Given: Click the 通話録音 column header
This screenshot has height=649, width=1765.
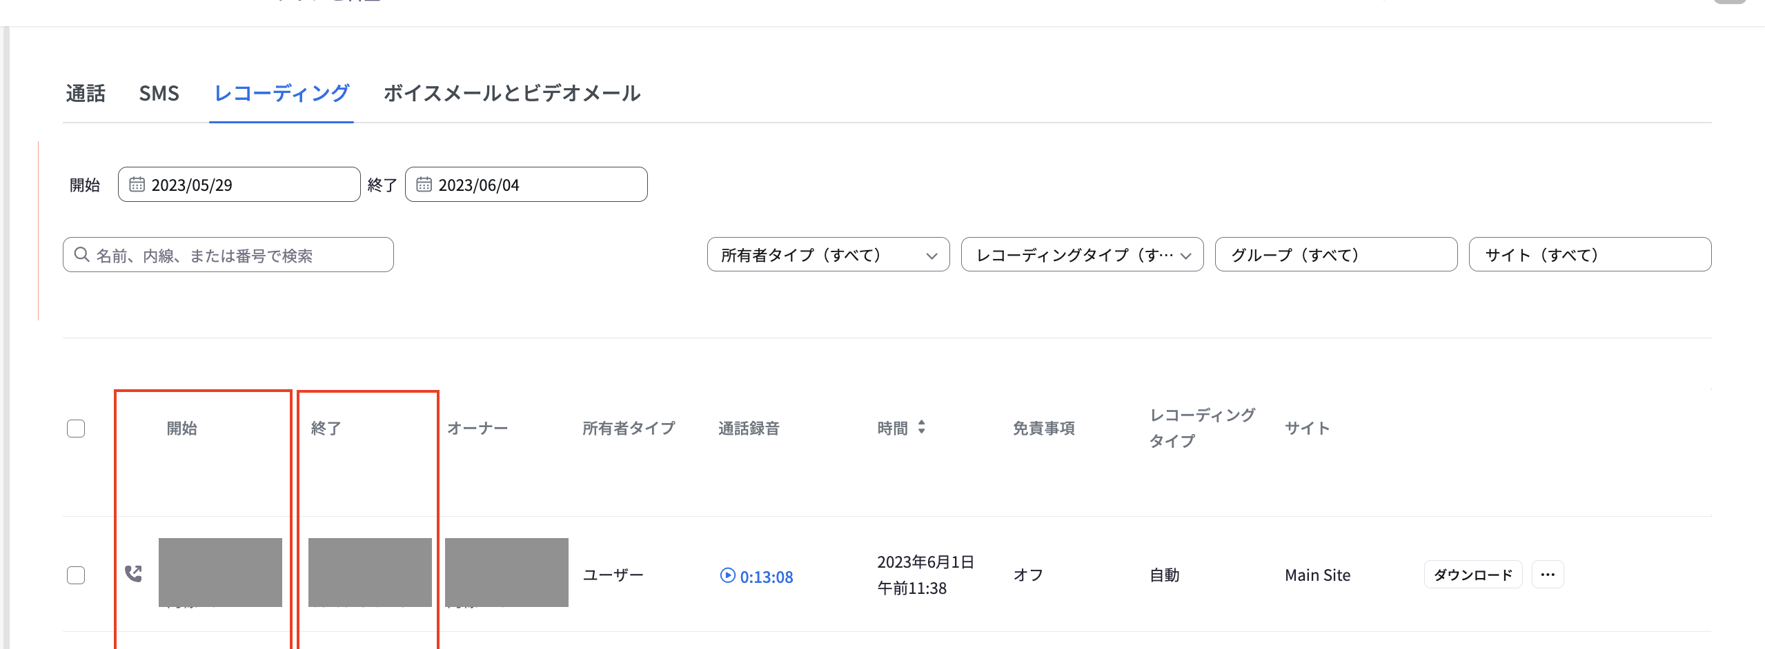Looking at the screenshot, I should 749,429.
